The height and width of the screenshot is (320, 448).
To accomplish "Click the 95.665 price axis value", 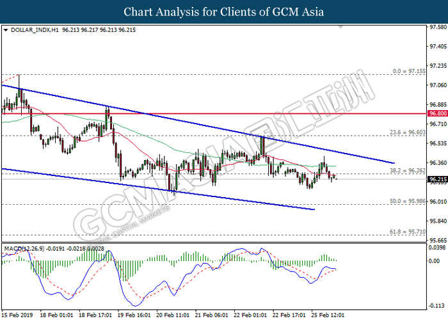I will point(438,240).
